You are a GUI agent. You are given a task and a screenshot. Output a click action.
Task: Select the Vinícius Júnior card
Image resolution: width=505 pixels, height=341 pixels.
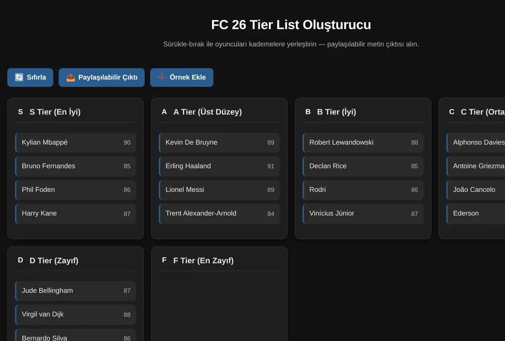tap(363, 214)
